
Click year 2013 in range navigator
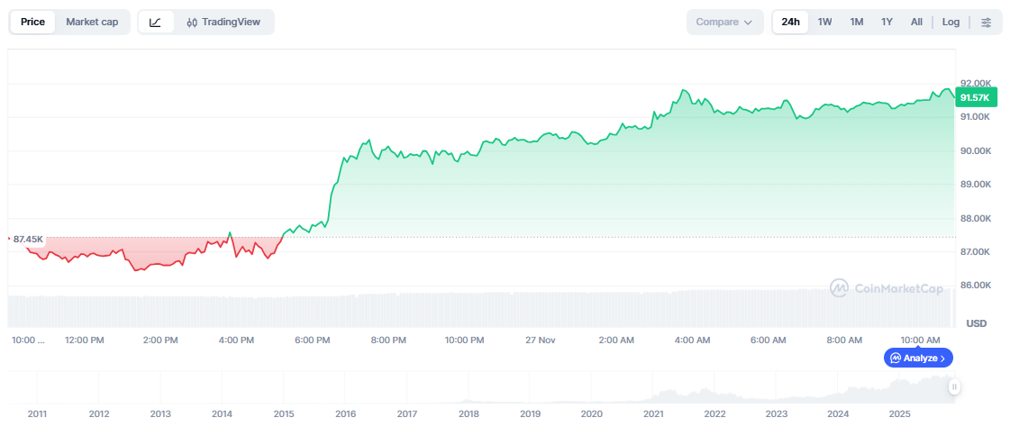coord(159,414)
